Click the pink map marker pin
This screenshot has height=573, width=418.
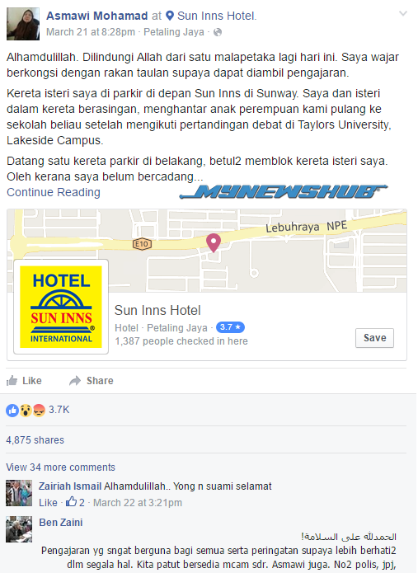[x=214, y=242]
